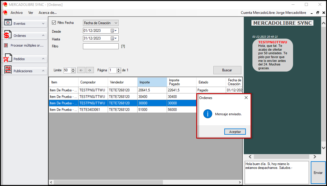This screenshot has width=327, height=186.
Task: Click the Enviar button
Action: click(318, 173)
